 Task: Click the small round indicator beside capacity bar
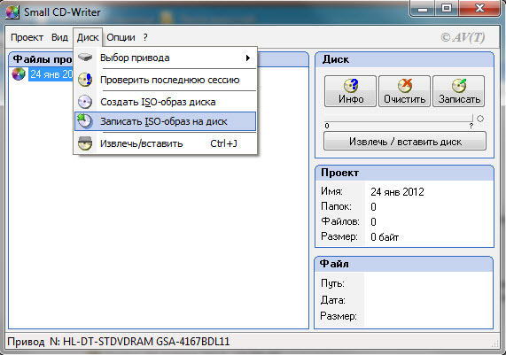click(x=480, y=119)
